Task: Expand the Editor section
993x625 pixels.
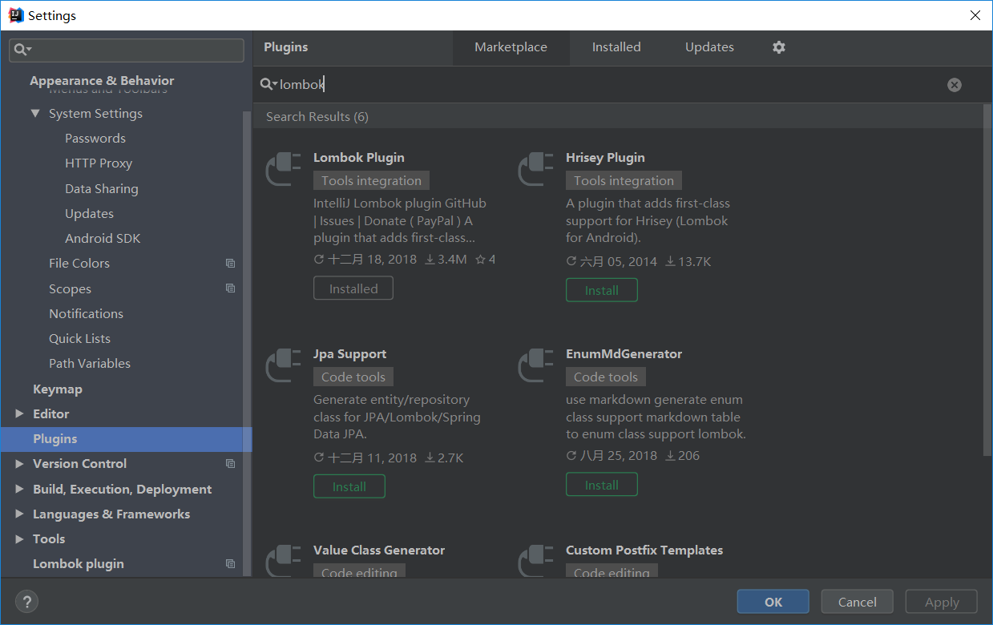Action: click(19, 413)
